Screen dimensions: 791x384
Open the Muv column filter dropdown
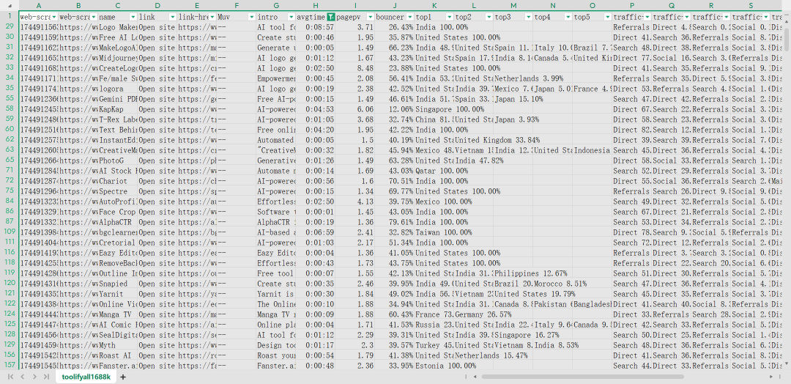coord(252,17)
